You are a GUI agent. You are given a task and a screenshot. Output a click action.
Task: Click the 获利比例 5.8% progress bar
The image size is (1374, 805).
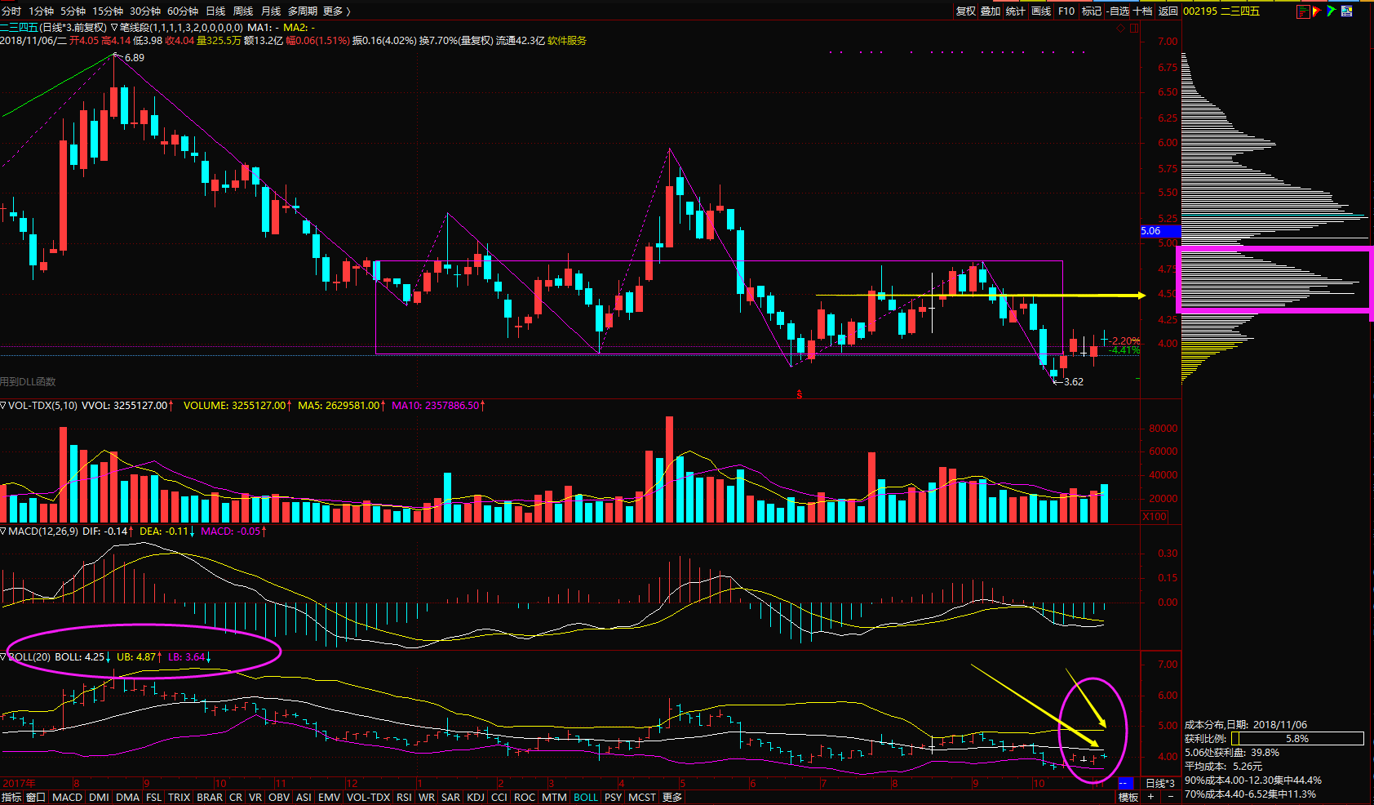(x=1297, y=738)
